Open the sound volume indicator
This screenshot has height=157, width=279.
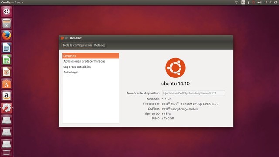point(259,3)
